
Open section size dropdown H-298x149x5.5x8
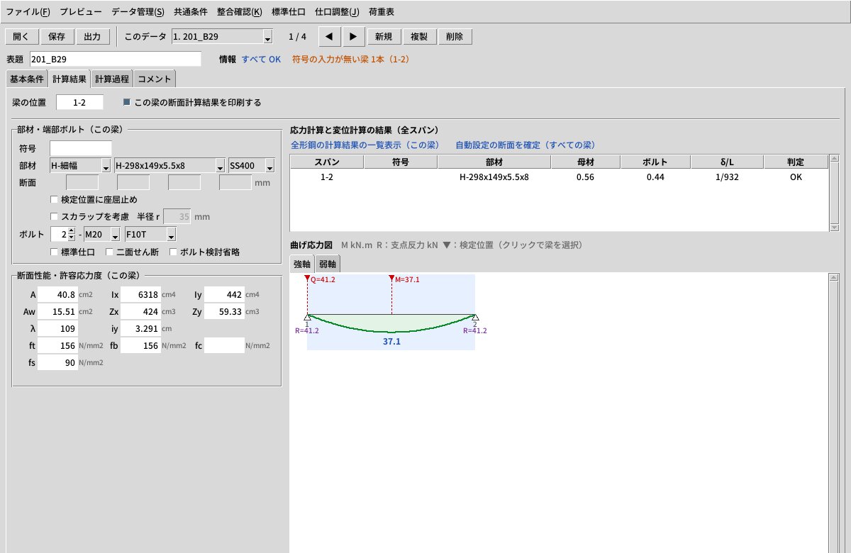(x=169, y=165)
